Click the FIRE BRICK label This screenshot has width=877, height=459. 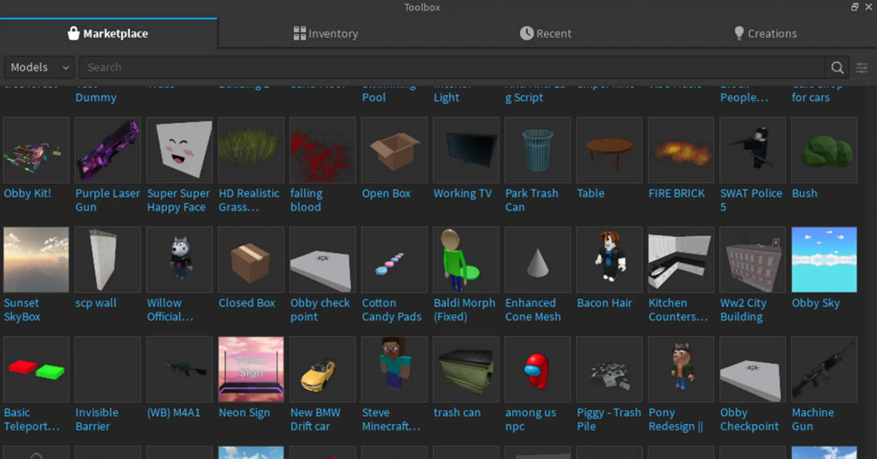click(677, 193)
